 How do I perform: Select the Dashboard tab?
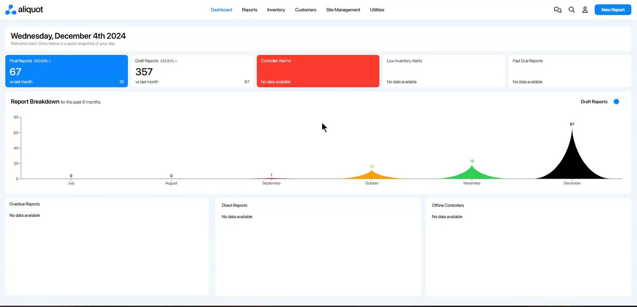[x=221, y=10]
